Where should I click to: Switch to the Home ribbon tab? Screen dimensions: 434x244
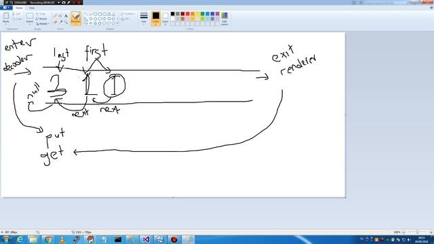19,7
